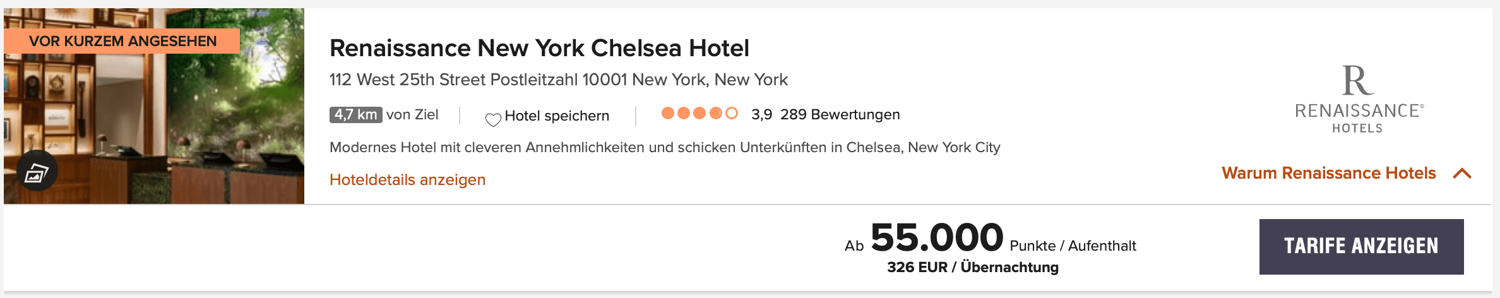Click the heart icon to save hotel
The width and height of the screenshot is (1500, 298).
492,119
